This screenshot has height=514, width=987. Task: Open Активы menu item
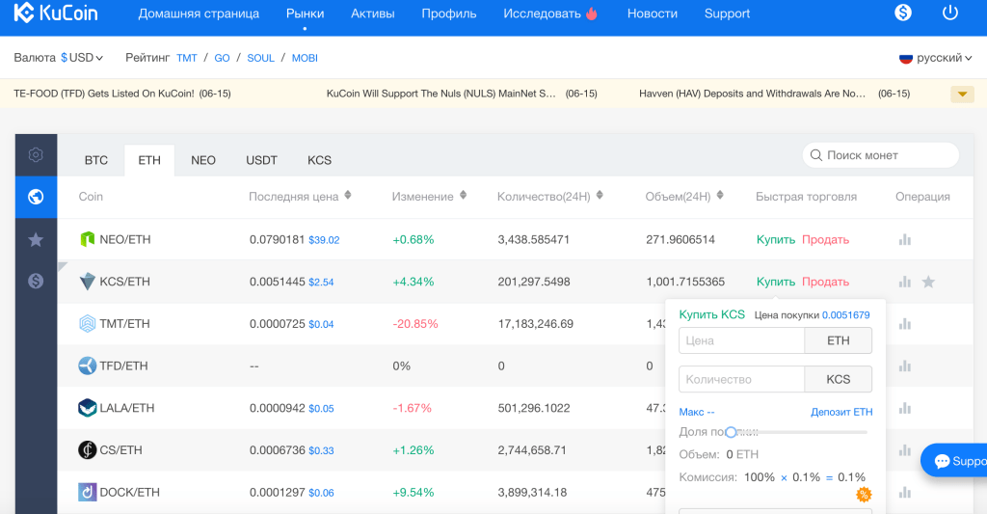373,14
